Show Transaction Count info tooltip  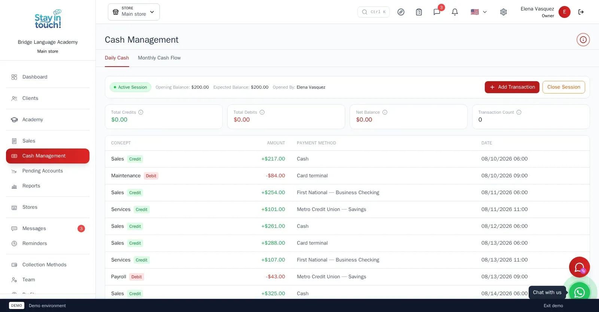coord(519,112)
